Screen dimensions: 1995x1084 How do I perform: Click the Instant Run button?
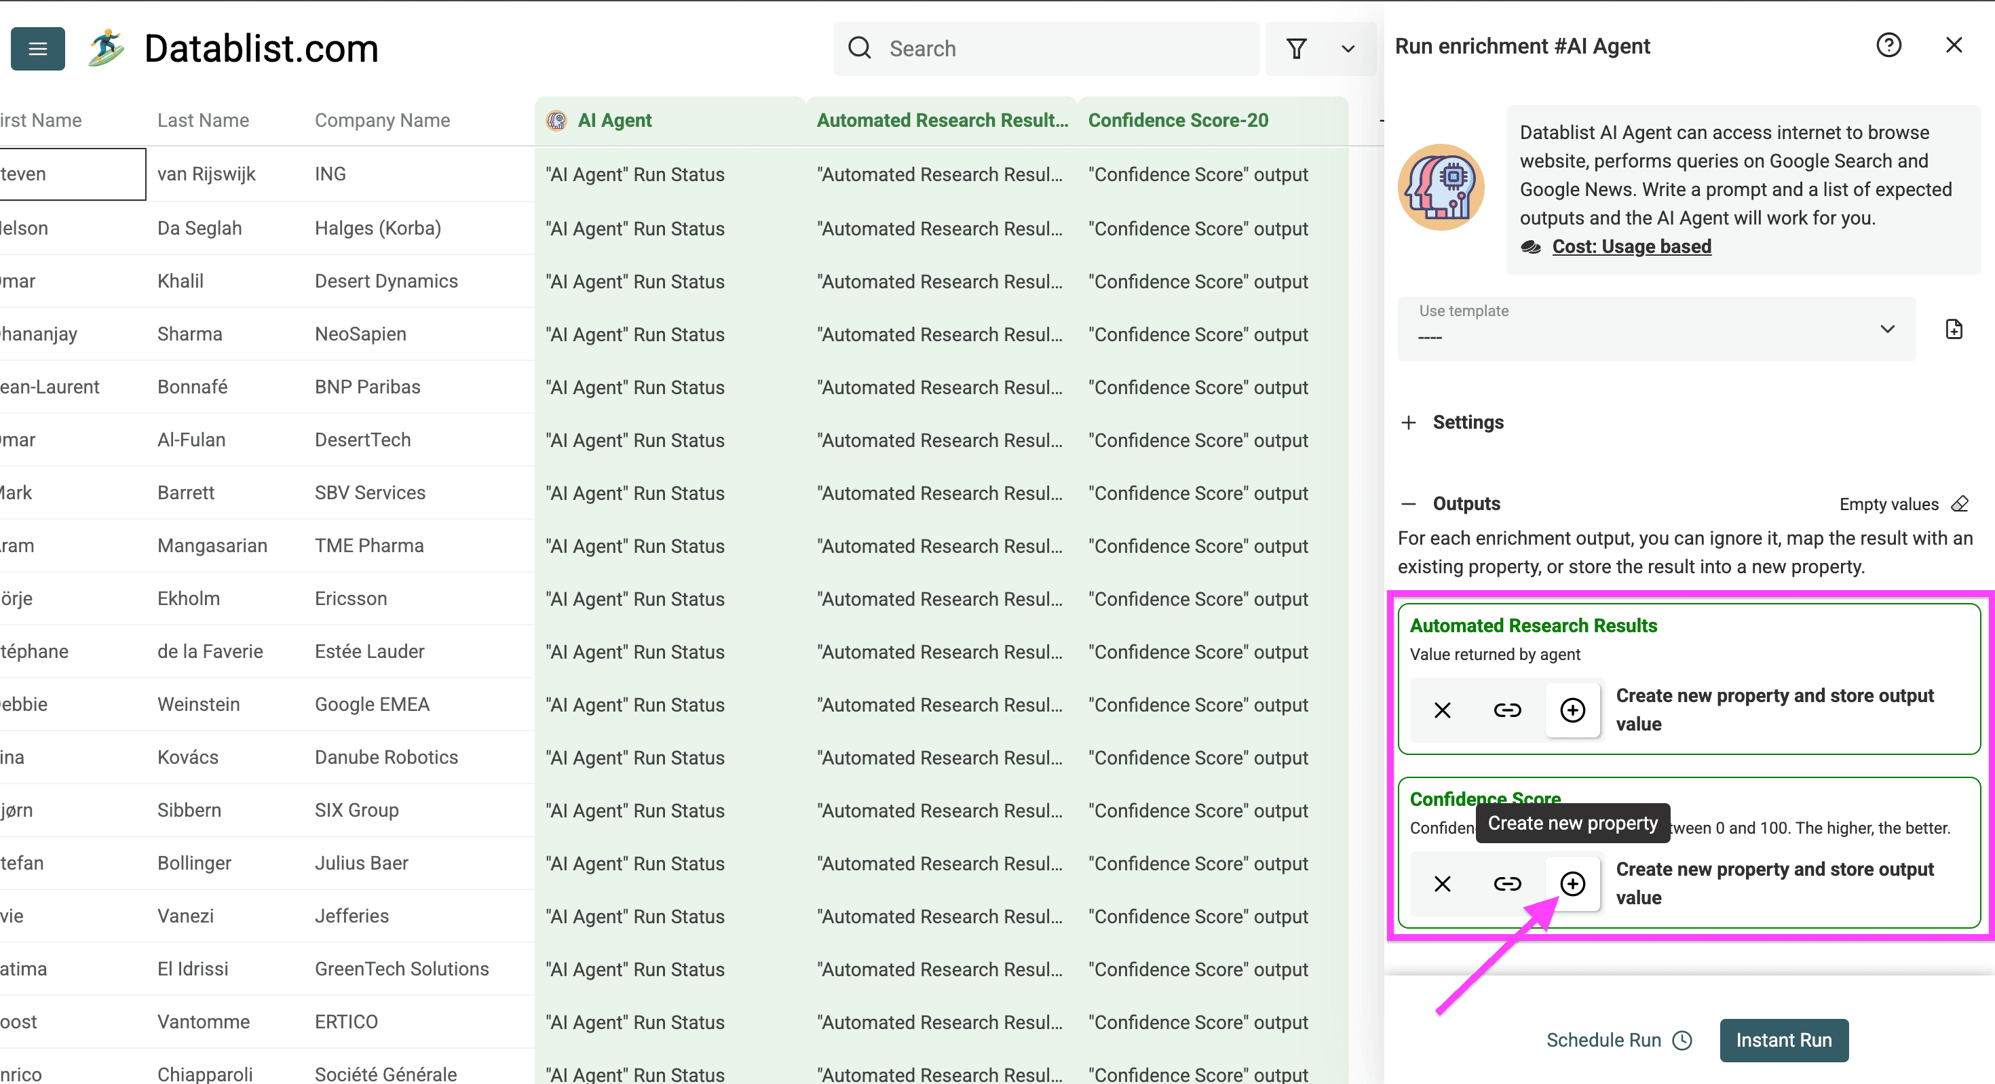[x=1783, y=1040]
